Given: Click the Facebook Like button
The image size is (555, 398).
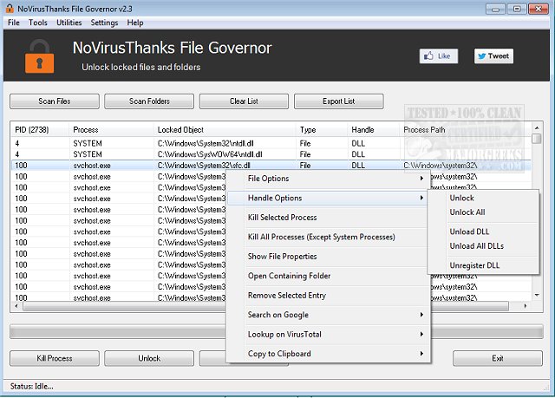Looking at the screenshot, I should (x=438, y=56).
